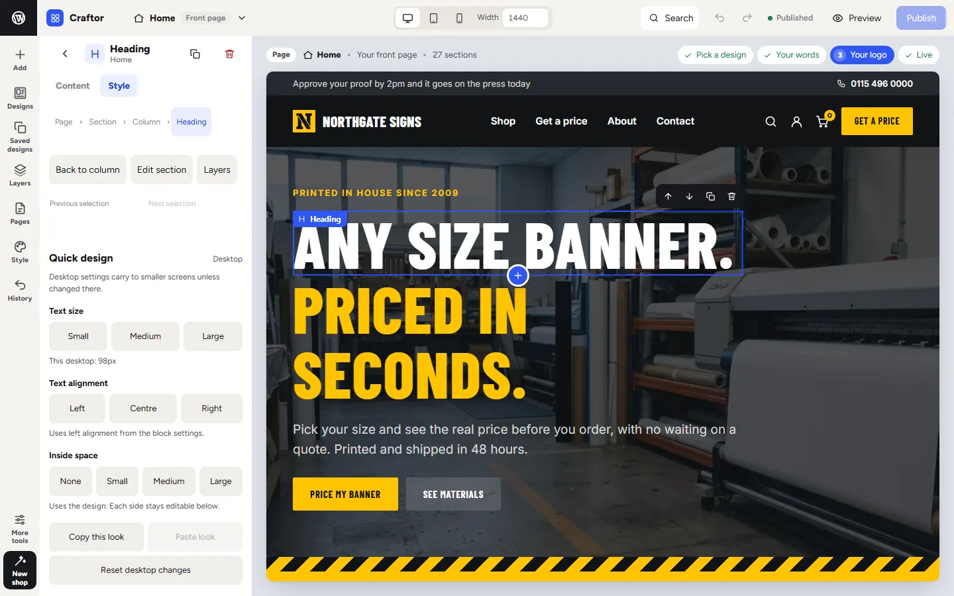Delete the heading with red trash icon
Screen dimensions: 954x596
click(229, 54)
